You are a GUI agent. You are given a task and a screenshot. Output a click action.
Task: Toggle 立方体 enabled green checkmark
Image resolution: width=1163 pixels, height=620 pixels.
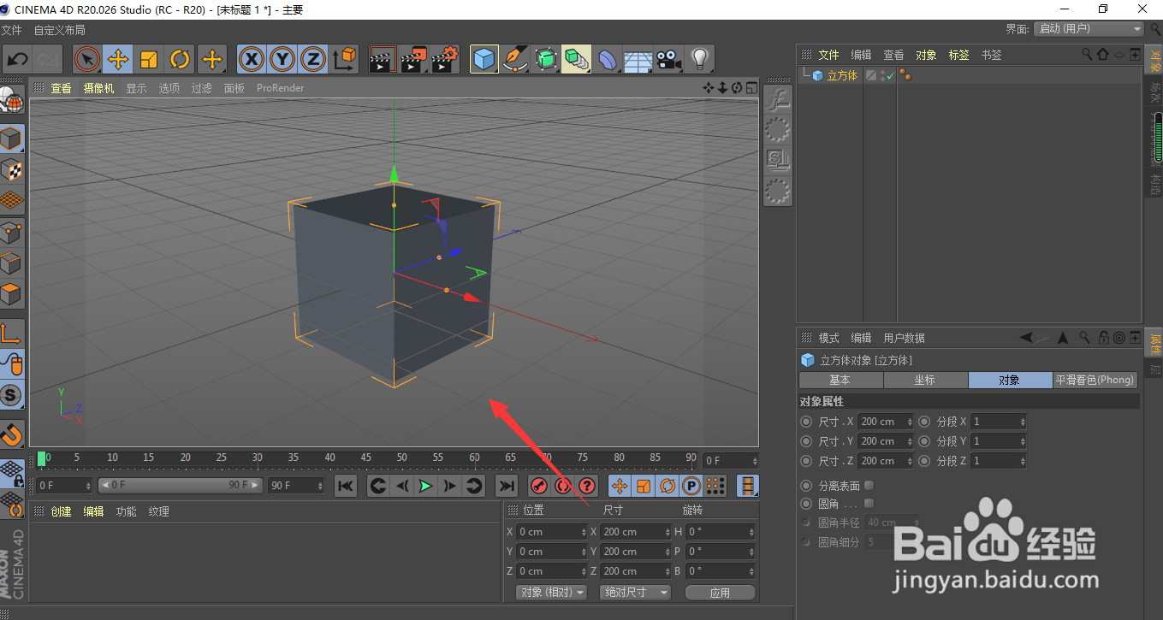pyautogui.click(x=891, y=76)
